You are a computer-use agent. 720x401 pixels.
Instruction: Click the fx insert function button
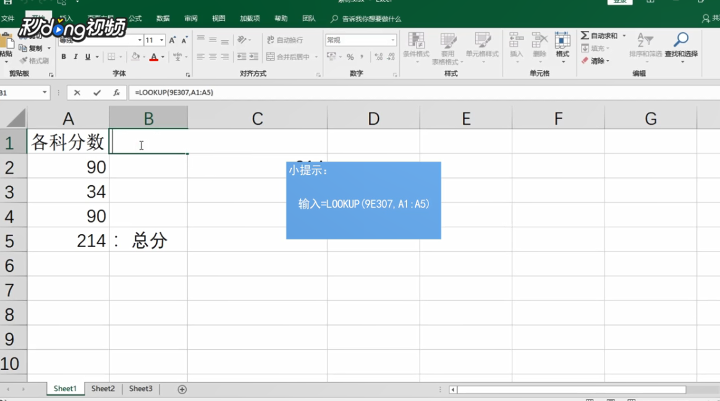coord(117,93)
